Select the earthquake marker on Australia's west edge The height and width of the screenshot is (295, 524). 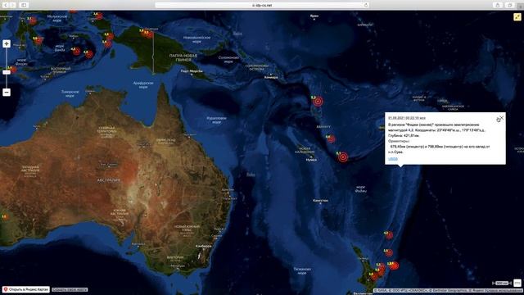coord(4,217)
